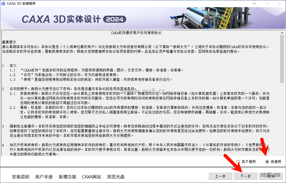This screenshot has width=286, height=183.
Task: Open the 安装说明 link
Action: pyautogui.click(x=20, y=177)
